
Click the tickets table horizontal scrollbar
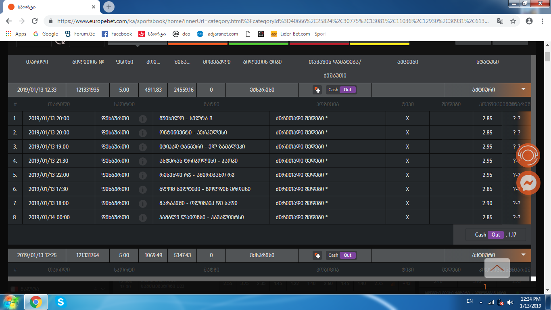pos(268,279)
